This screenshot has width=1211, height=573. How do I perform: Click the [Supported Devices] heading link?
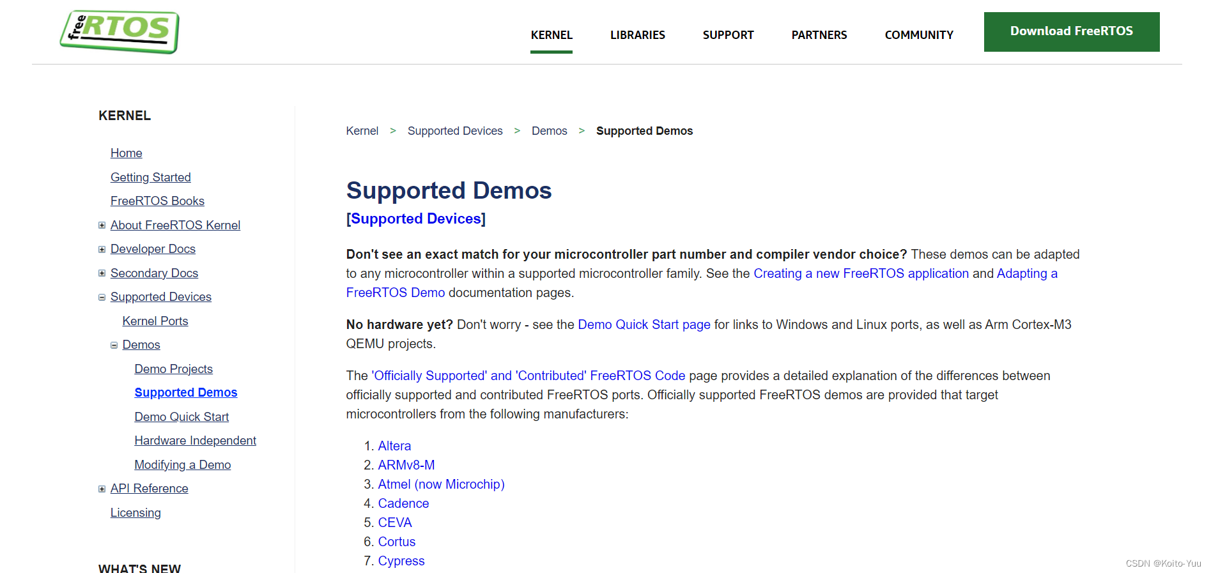click(x=416, y=218)
